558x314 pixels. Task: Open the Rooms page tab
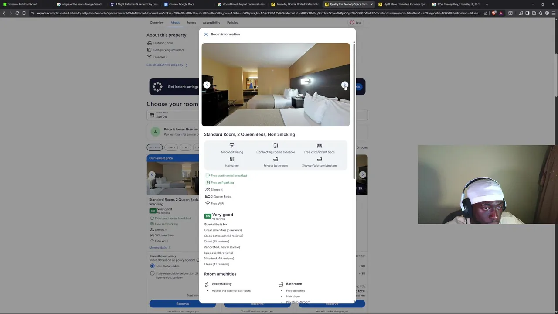point(191,23)
